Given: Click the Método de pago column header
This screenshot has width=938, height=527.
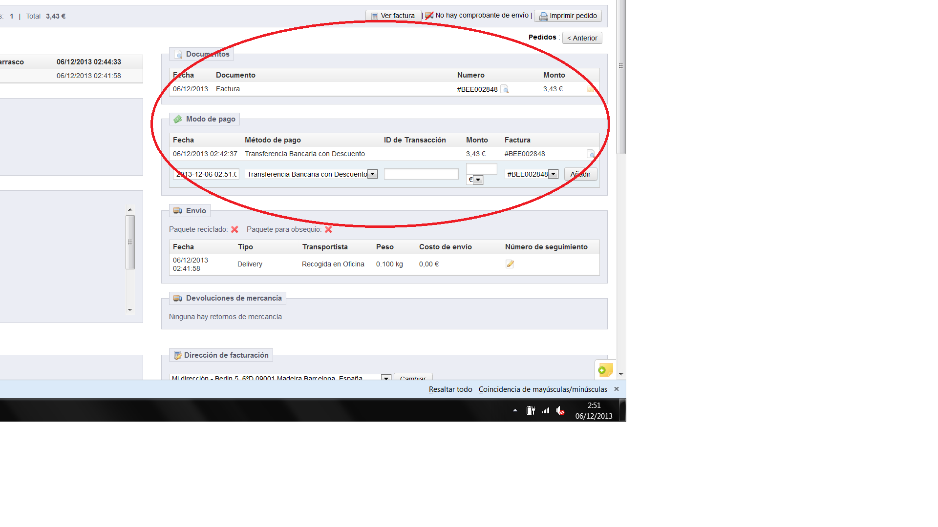Looking at the screenshot, I should (x=273, y=140).
